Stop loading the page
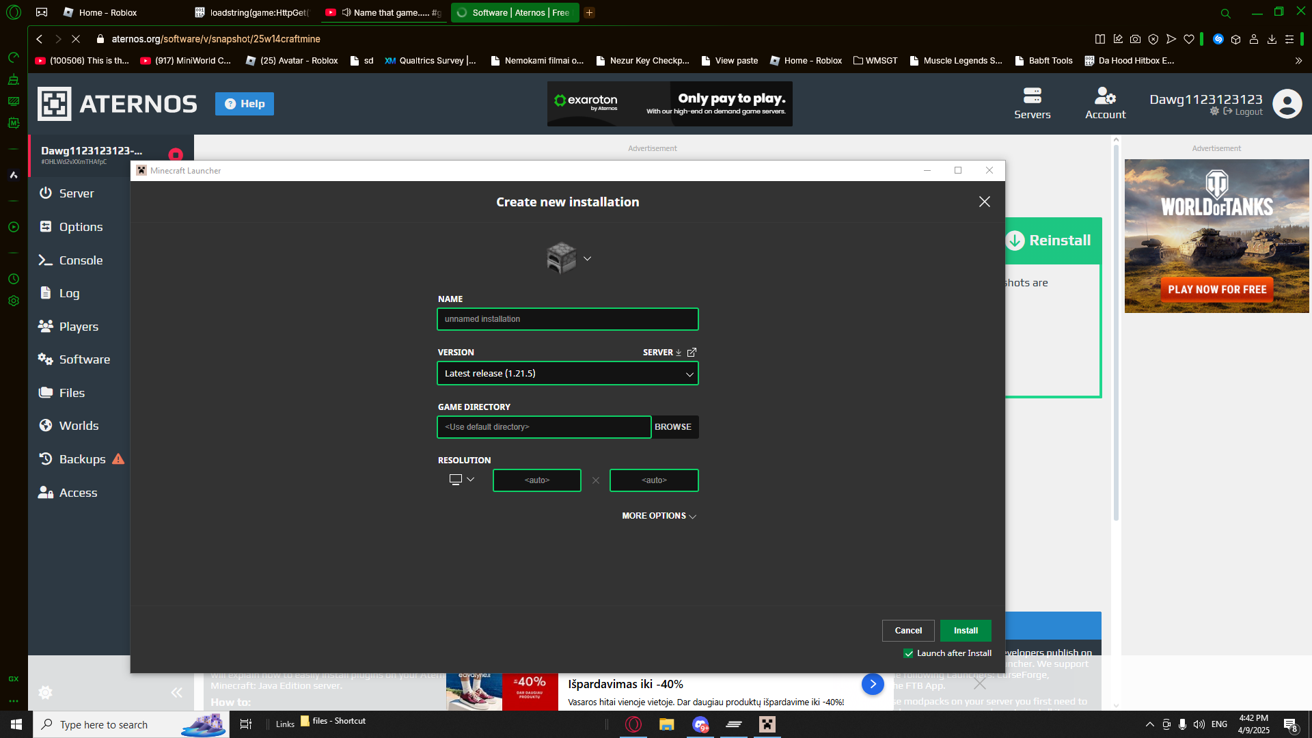Screen dimensions: 1312x738 tap(76, 39)
